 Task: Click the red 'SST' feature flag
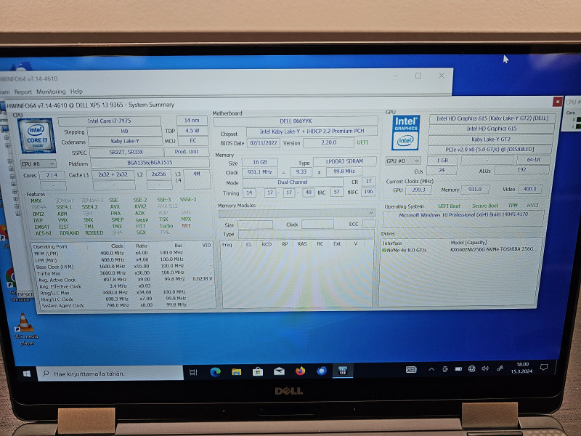point(186,226)
